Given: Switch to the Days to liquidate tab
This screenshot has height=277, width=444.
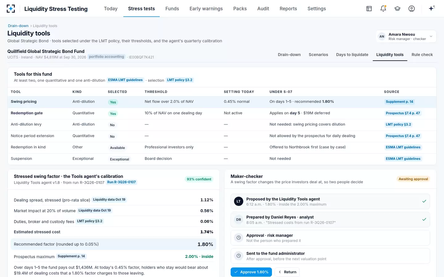Looking at the screenshot, I should [x=352, y=54].
